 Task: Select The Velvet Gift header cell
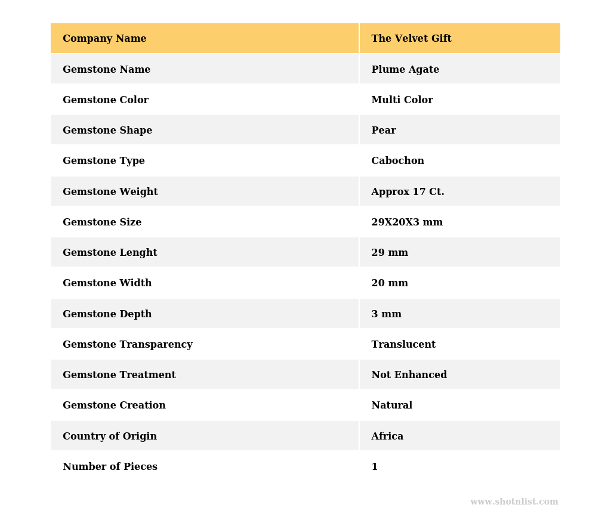[411, 39]
